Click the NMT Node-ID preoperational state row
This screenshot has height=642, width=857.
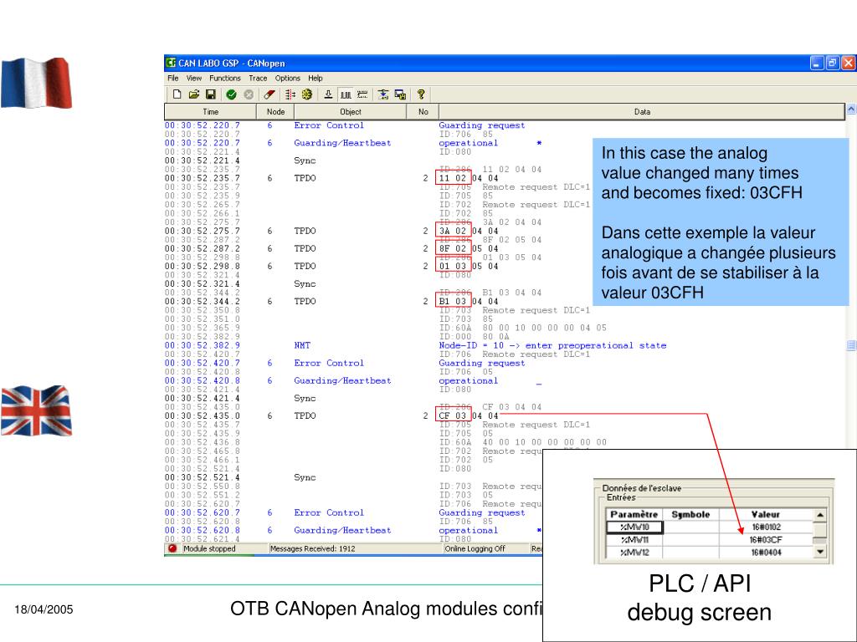(x=415, y=345)
